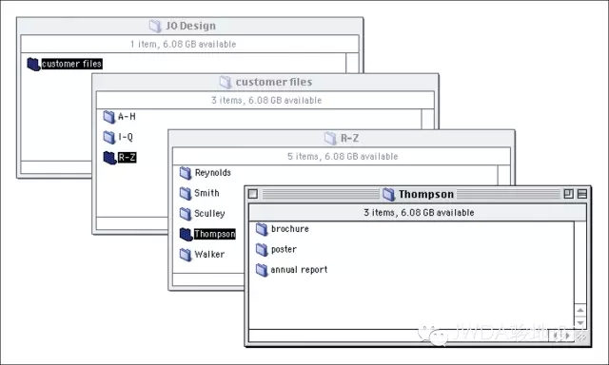The height and width of the screenshot is (365, 609).
Task: Click the Thompson window close box
Action: (253, 194)
